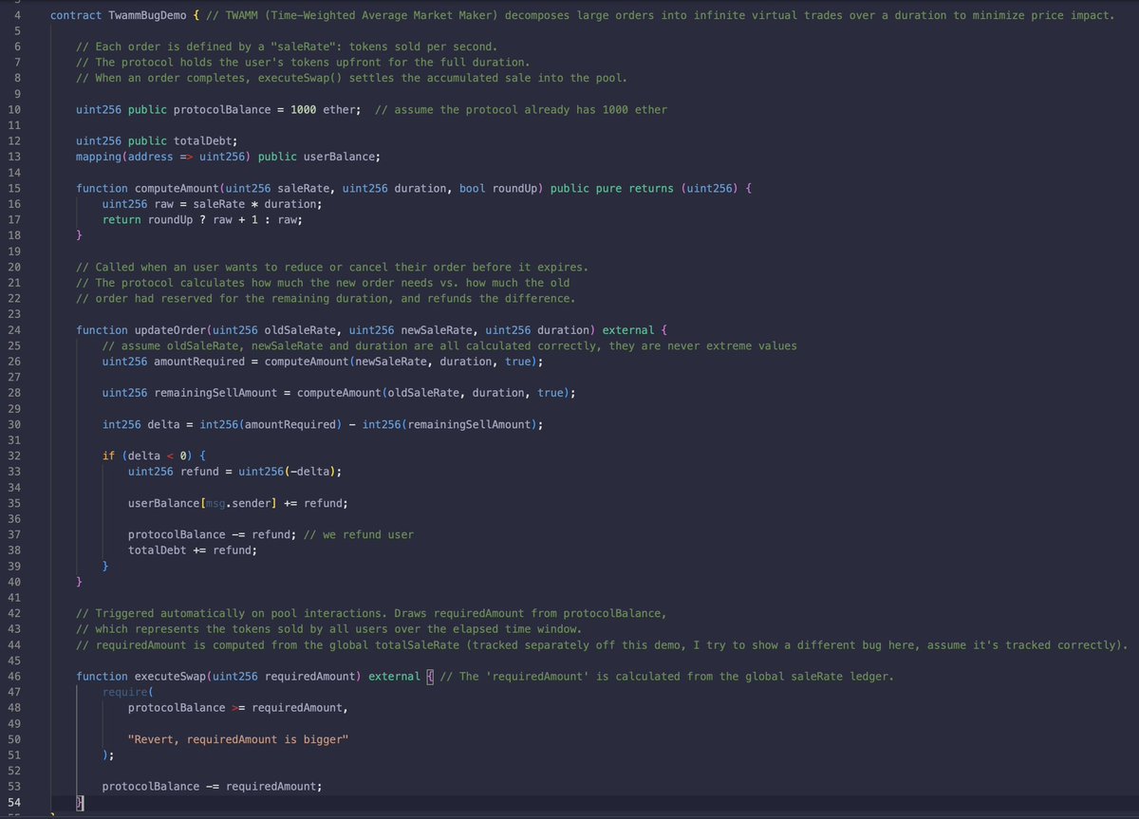Viewport: 1139px width, 819px height.
Task: Click the comment "assume the protocol already has 1000 ether"
Action: 521,110
